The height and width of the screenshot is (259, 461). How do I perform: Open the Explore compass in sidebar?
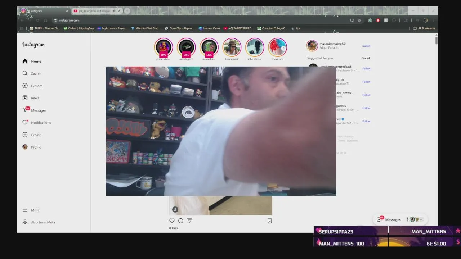[32, 86]
